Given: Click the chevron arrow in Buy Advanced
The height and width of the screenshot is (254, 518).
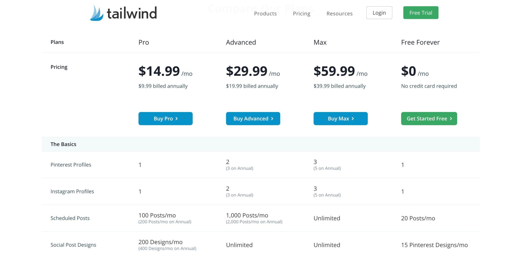Looking at the screenshot, I should pyautogui.click(x=272, y=119).
